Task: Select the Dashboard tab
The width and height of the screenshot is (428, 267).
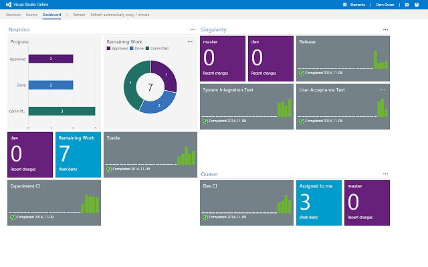Action: click(51, 15)
